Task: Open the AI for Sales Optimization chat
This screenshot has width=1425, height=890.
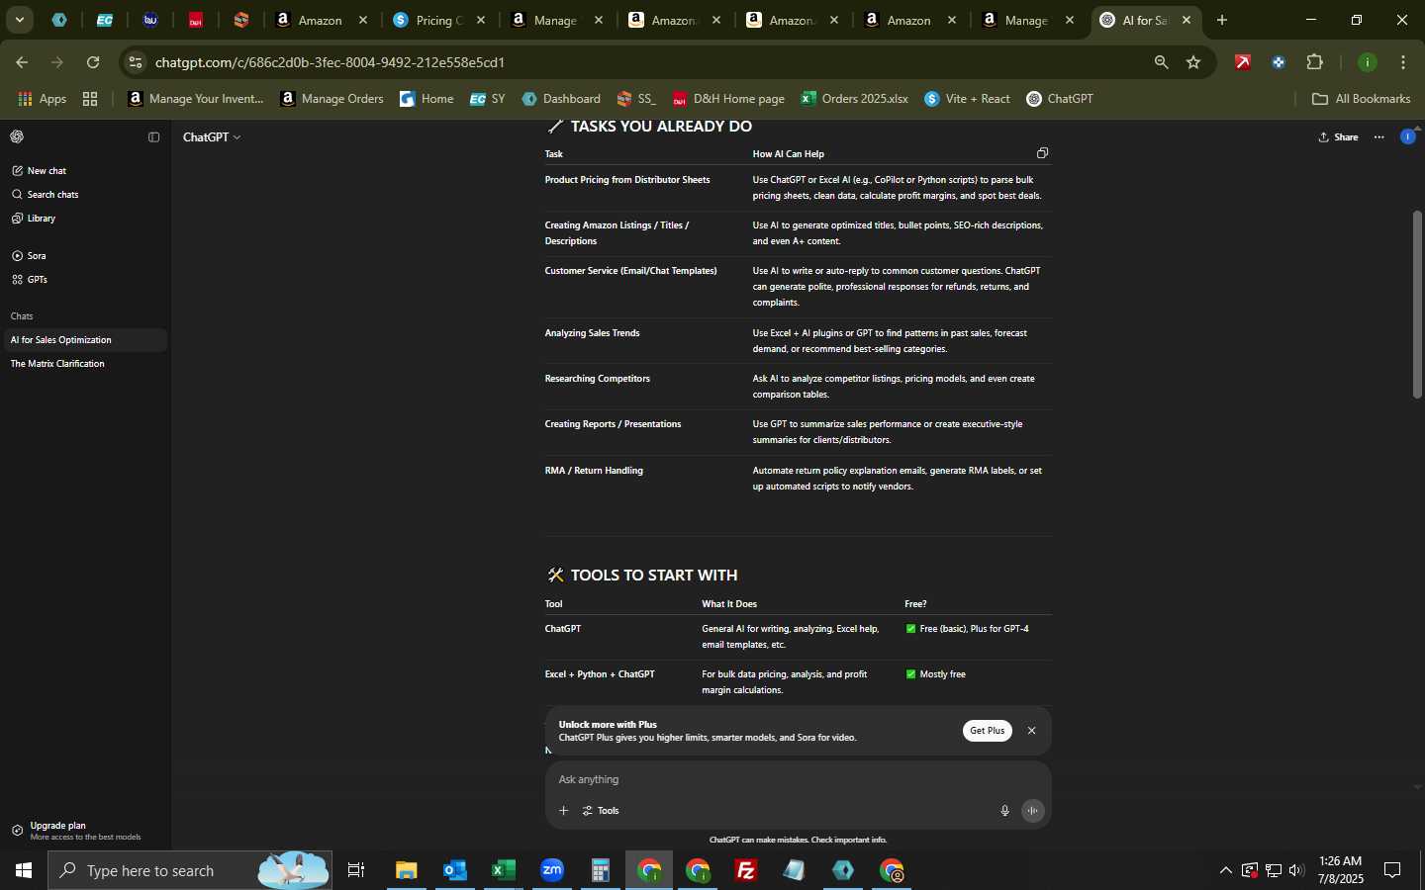Action: pos(83,340)
